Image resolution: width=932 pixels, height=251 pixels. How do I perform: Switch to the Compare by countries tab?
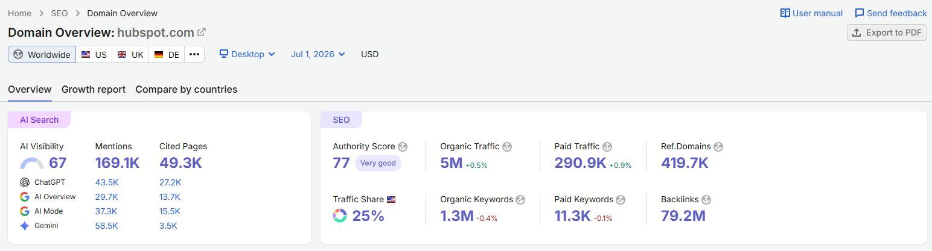[x=187, y=89]
